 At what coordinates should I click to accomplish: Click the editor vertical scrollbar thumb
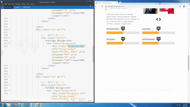pyautogui.click(x=93, y=54)
